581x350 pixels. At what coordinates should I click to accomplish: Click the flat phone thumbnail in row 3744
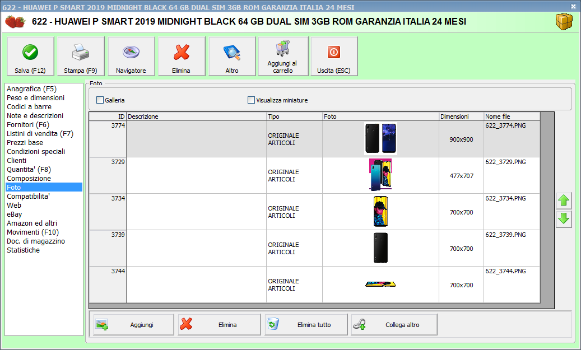coord(380,284)
